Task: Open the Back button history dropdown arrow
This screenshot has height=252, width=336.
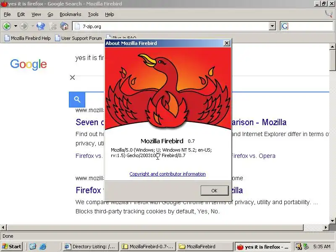Action: coord(16,26)
